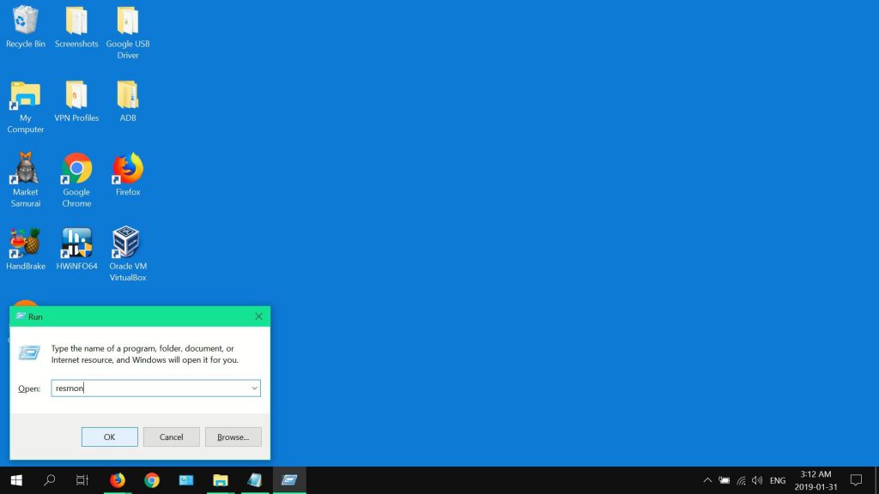Click OK in the Run dialog

click(x=109, y=437)
